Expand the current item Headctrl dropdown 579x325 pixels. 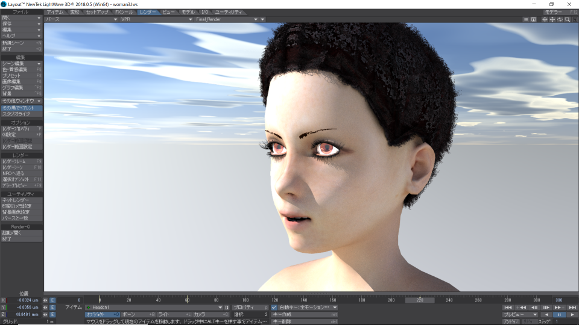220,308
